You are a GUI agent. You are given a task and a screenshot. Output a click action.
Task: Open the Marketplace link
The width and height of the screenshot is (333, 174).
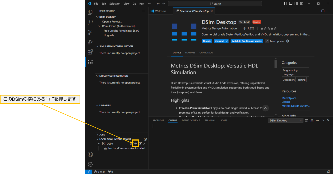tap(289, 98)
